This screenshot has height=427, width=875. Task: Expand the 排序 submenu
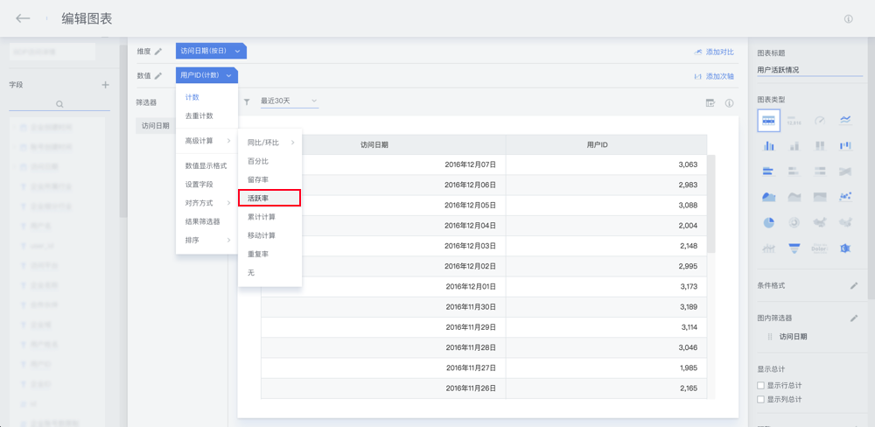click(207, 241)
